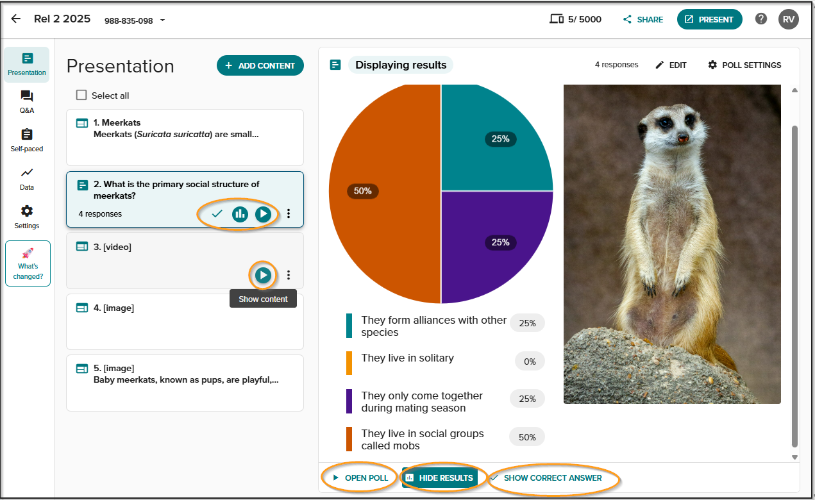815x500 pixels.
Task: Click the Displaying results status label
Action: [401, 65]
